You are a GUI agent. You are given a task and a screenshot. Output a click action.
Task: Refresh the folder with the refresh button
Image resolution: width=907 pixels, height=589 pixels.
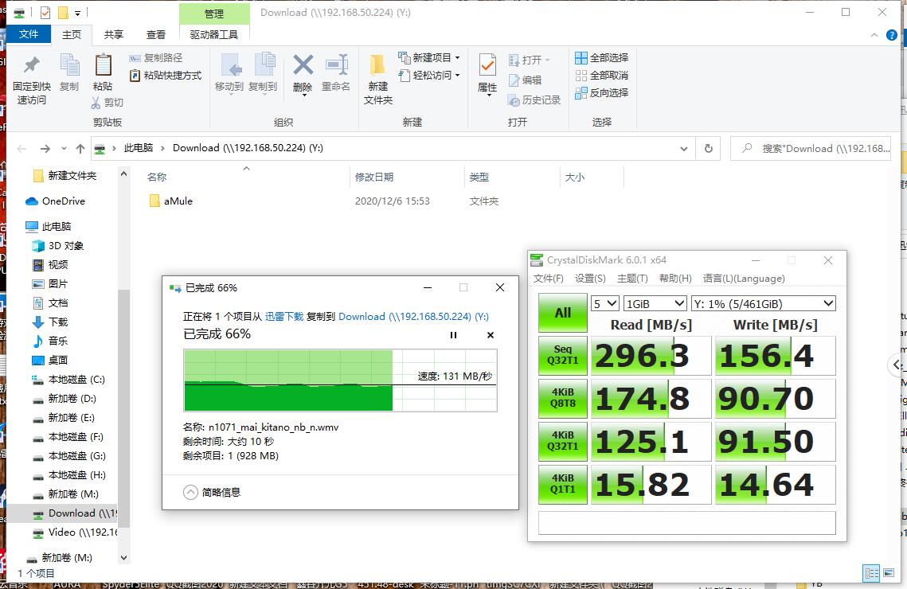708,148
